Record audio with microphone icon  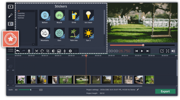click(x=65, y=51)
